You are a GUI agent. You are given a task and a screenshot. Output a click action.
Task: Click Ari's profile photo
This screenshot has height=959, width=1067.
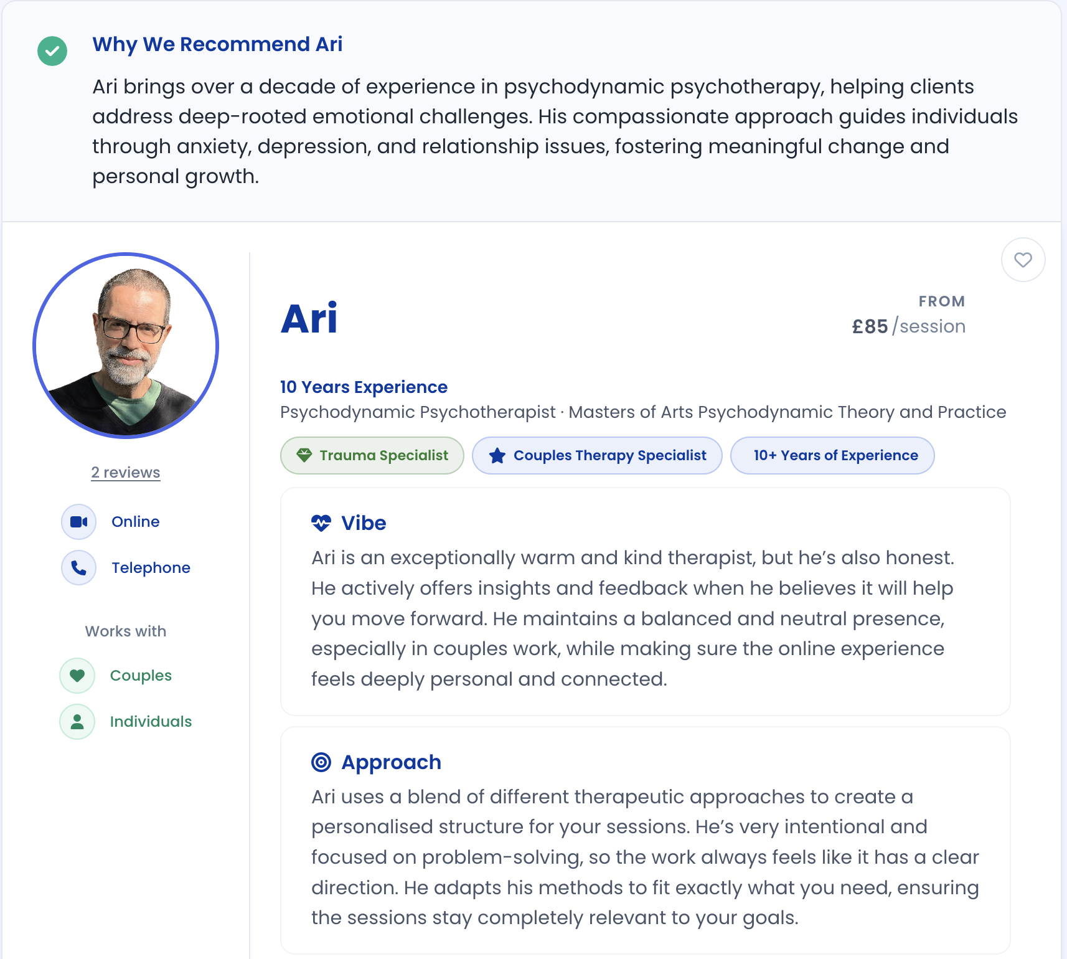point(126,346)
